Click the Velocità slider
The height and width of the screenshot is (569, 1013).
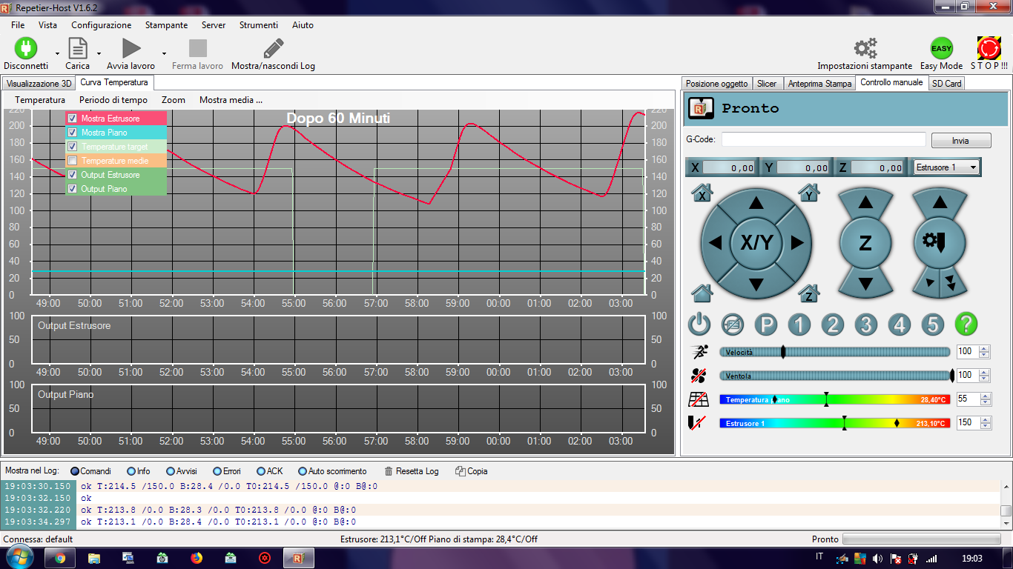[x=835, y=352]
